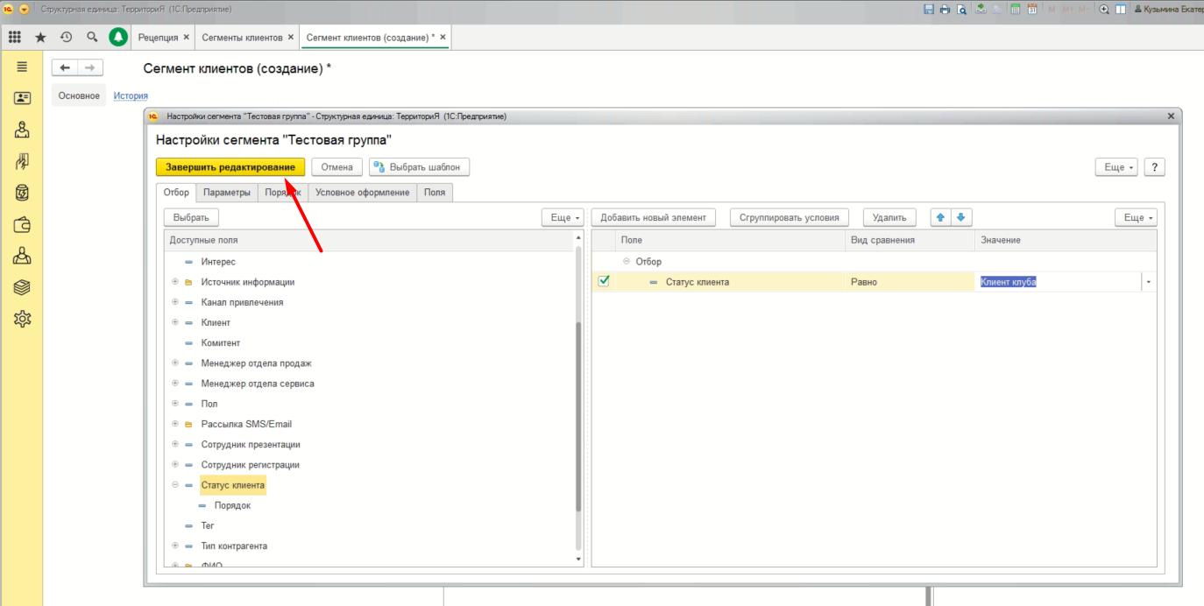
Task: Collapse the Отбор group in filter table
Action: pos(626,262)
